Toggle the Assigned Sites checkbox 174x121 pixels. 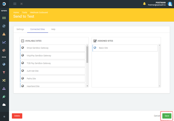(x=95, y=41)
